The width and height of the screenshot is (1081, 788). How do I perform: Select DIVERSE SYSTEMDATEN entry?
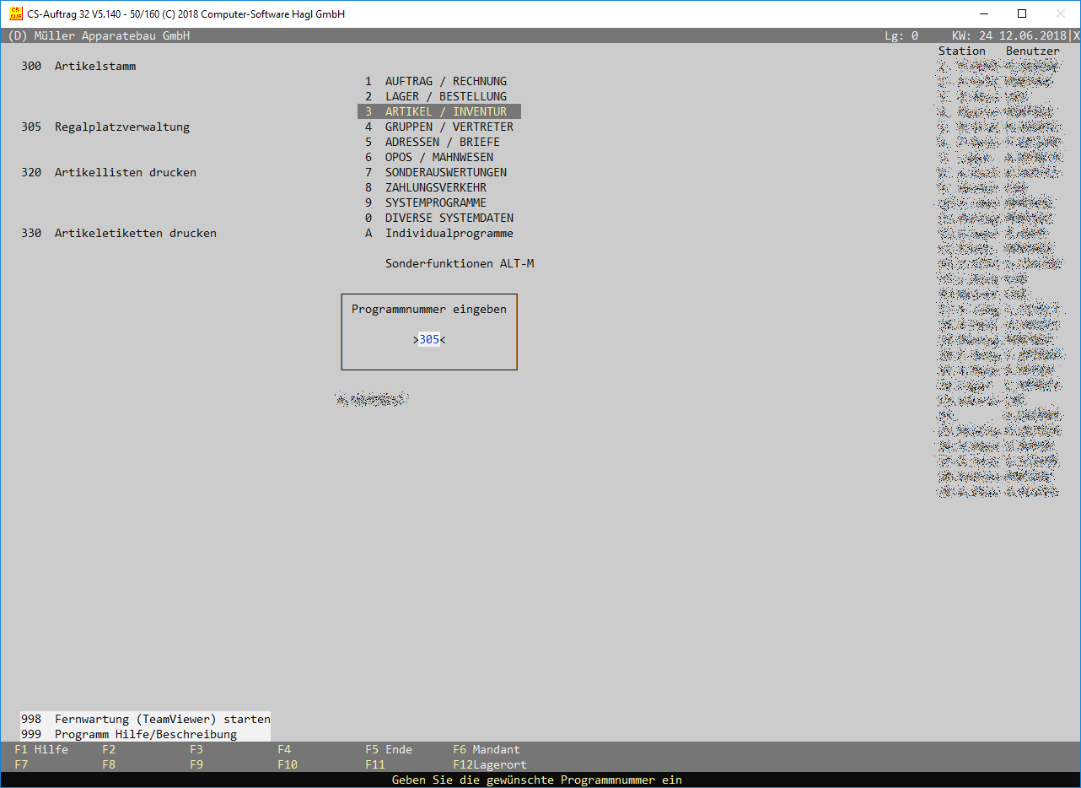click(439, 219)
